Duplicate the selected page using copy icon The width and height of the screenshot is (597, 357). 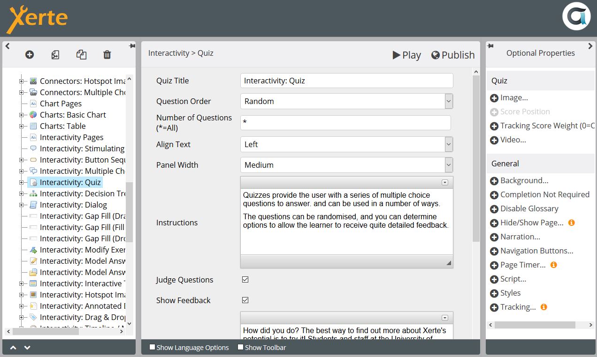coord(81,55)
